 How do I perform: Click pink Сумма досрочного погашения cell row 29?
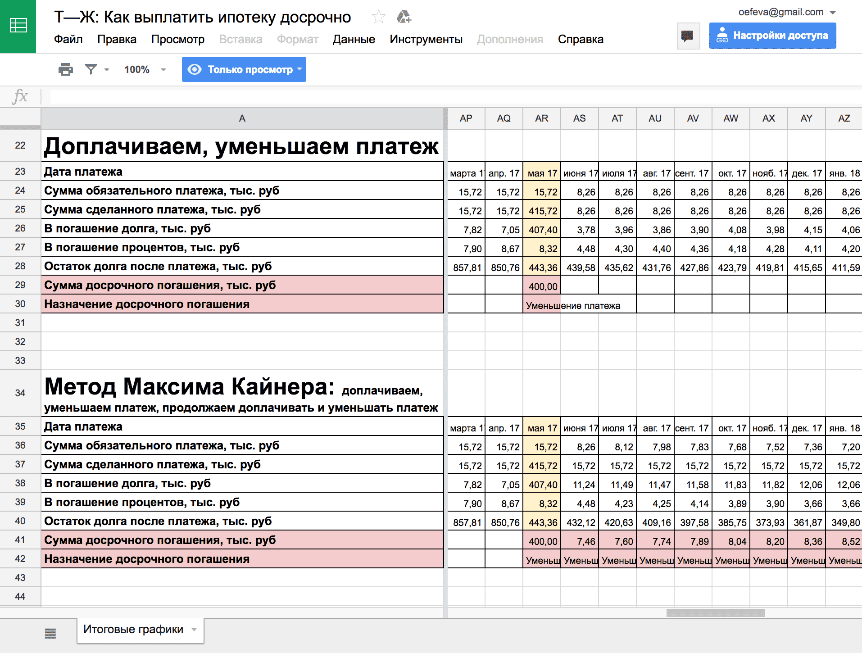pyautogui.click(x=242, y=285)
